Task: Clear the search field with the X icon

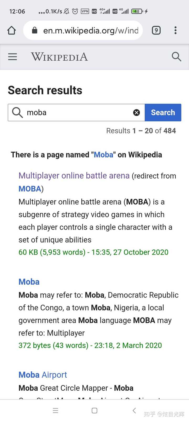Action: tap(136, 112)
